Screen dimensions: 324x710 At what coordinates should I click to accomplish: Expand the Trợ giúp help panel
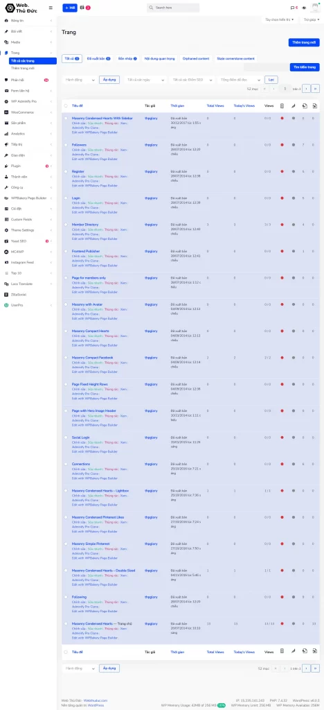[310, 19]
